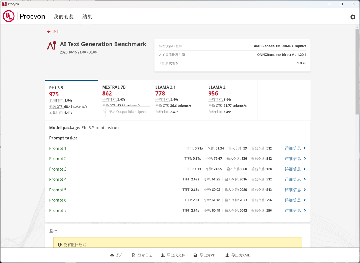This screenshot has height=263, width=360.
Task: Click the 导出为XML download icon
Action: pyautogui.click(x=227, y=255)
